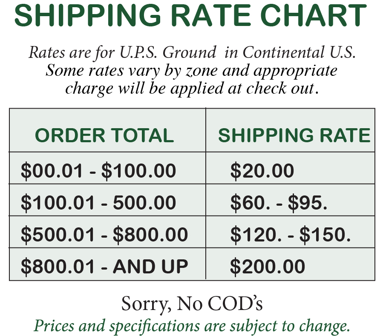
Task: Click the $60. - $95. shipping rate
Action: pyautogui.click(x=279, y=203)
